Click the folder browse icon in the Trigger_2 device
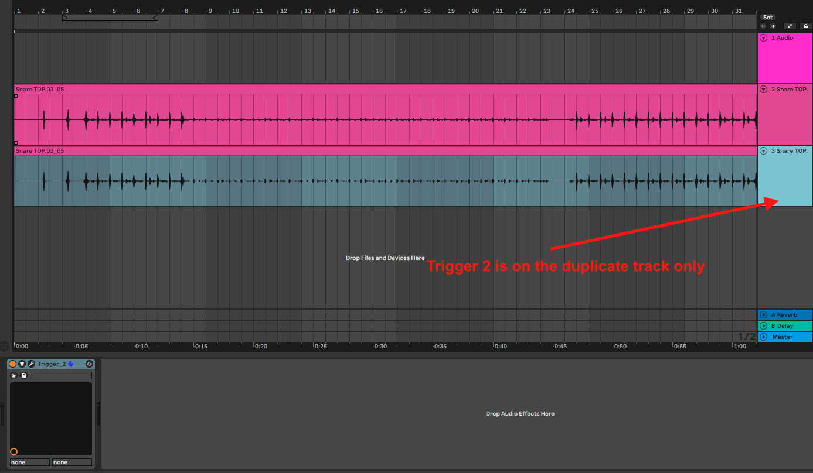 coord(13,375)
